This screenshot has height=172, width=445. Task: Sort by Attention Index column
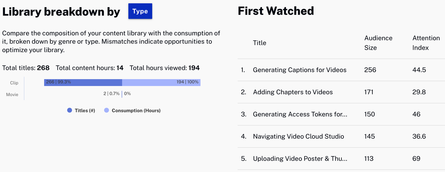426,43
